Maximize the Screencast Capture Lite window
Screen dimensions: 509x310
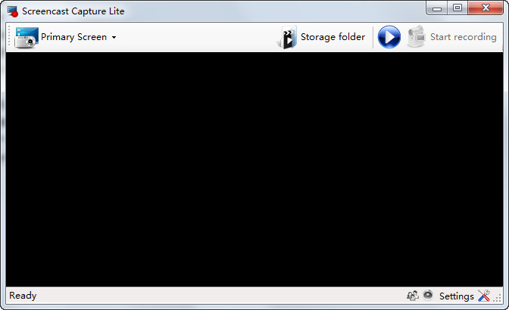pos(457,8)
